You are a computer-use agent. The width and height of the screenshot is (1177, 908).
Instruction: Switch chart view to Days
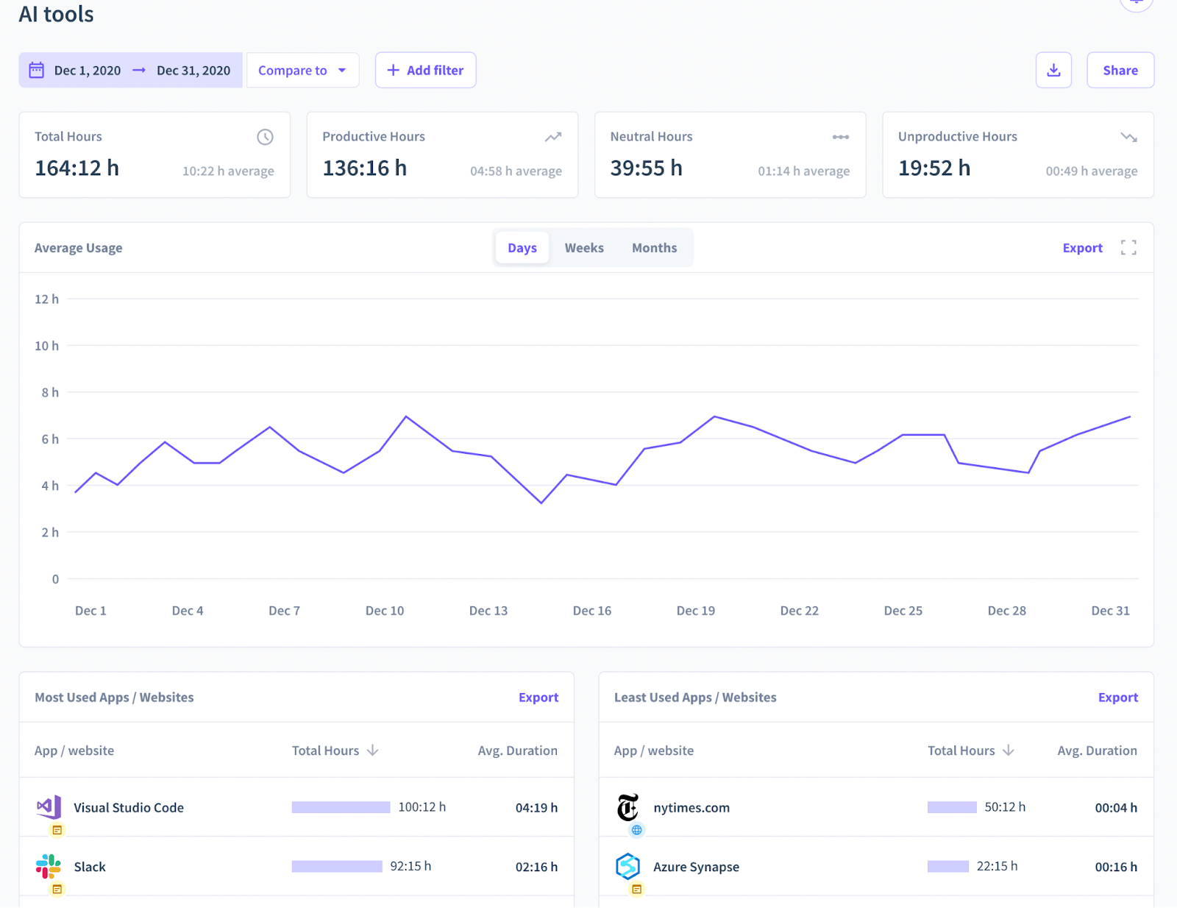522,248
